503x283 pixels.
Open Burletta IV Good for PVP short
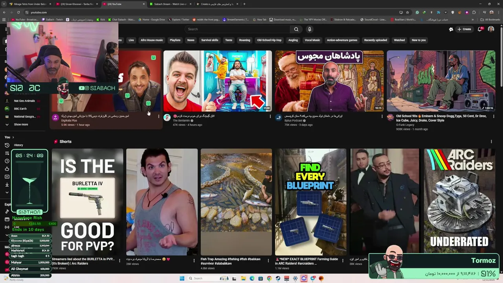87,202
